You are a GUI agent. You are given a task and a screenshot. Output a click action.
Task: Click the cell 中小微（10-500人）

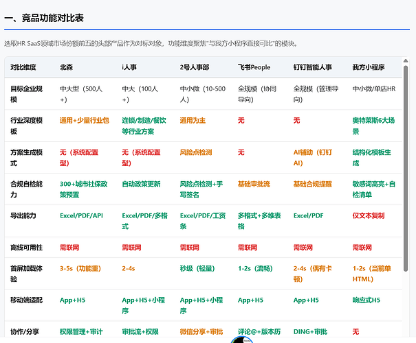click(203, 94)
